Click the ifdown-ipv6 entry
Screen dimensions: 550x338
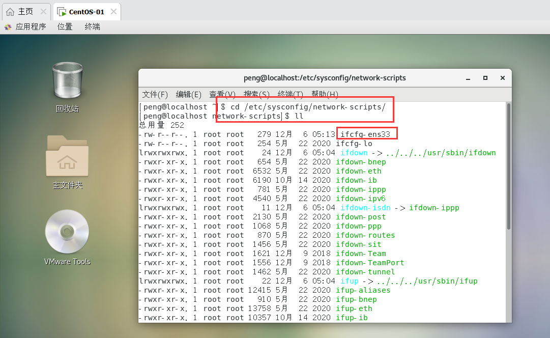(361, 199)
